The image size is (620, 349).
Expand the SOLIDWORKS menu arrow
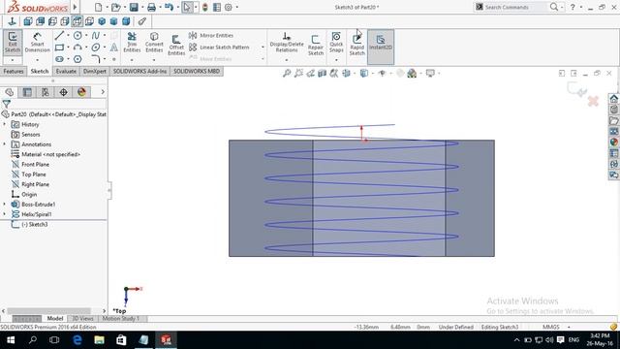[75, 7]
